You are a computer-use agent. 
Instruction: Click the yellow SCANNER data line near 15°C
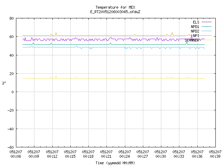[x=113, y=79]
